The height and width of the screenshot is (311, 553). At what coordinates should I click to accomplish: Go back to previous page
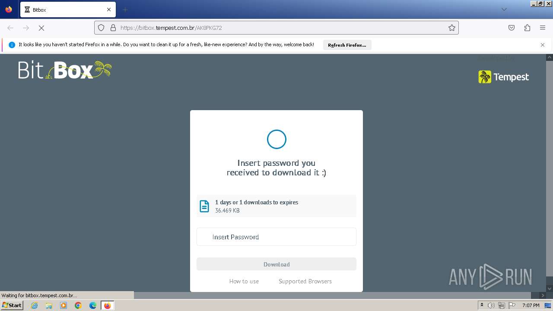coord(10,28)
